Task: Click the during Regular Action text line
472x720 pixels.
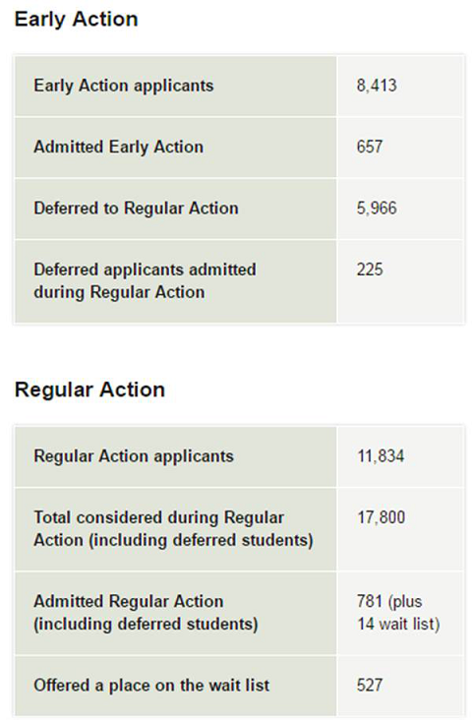Action: [x=119, y=292]
